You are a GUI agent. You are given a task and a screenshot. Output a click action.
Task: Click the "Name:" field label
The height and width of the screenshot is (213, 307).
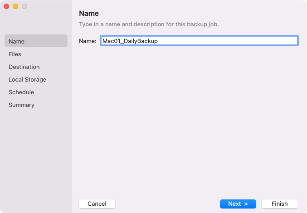tap(88, 41)
